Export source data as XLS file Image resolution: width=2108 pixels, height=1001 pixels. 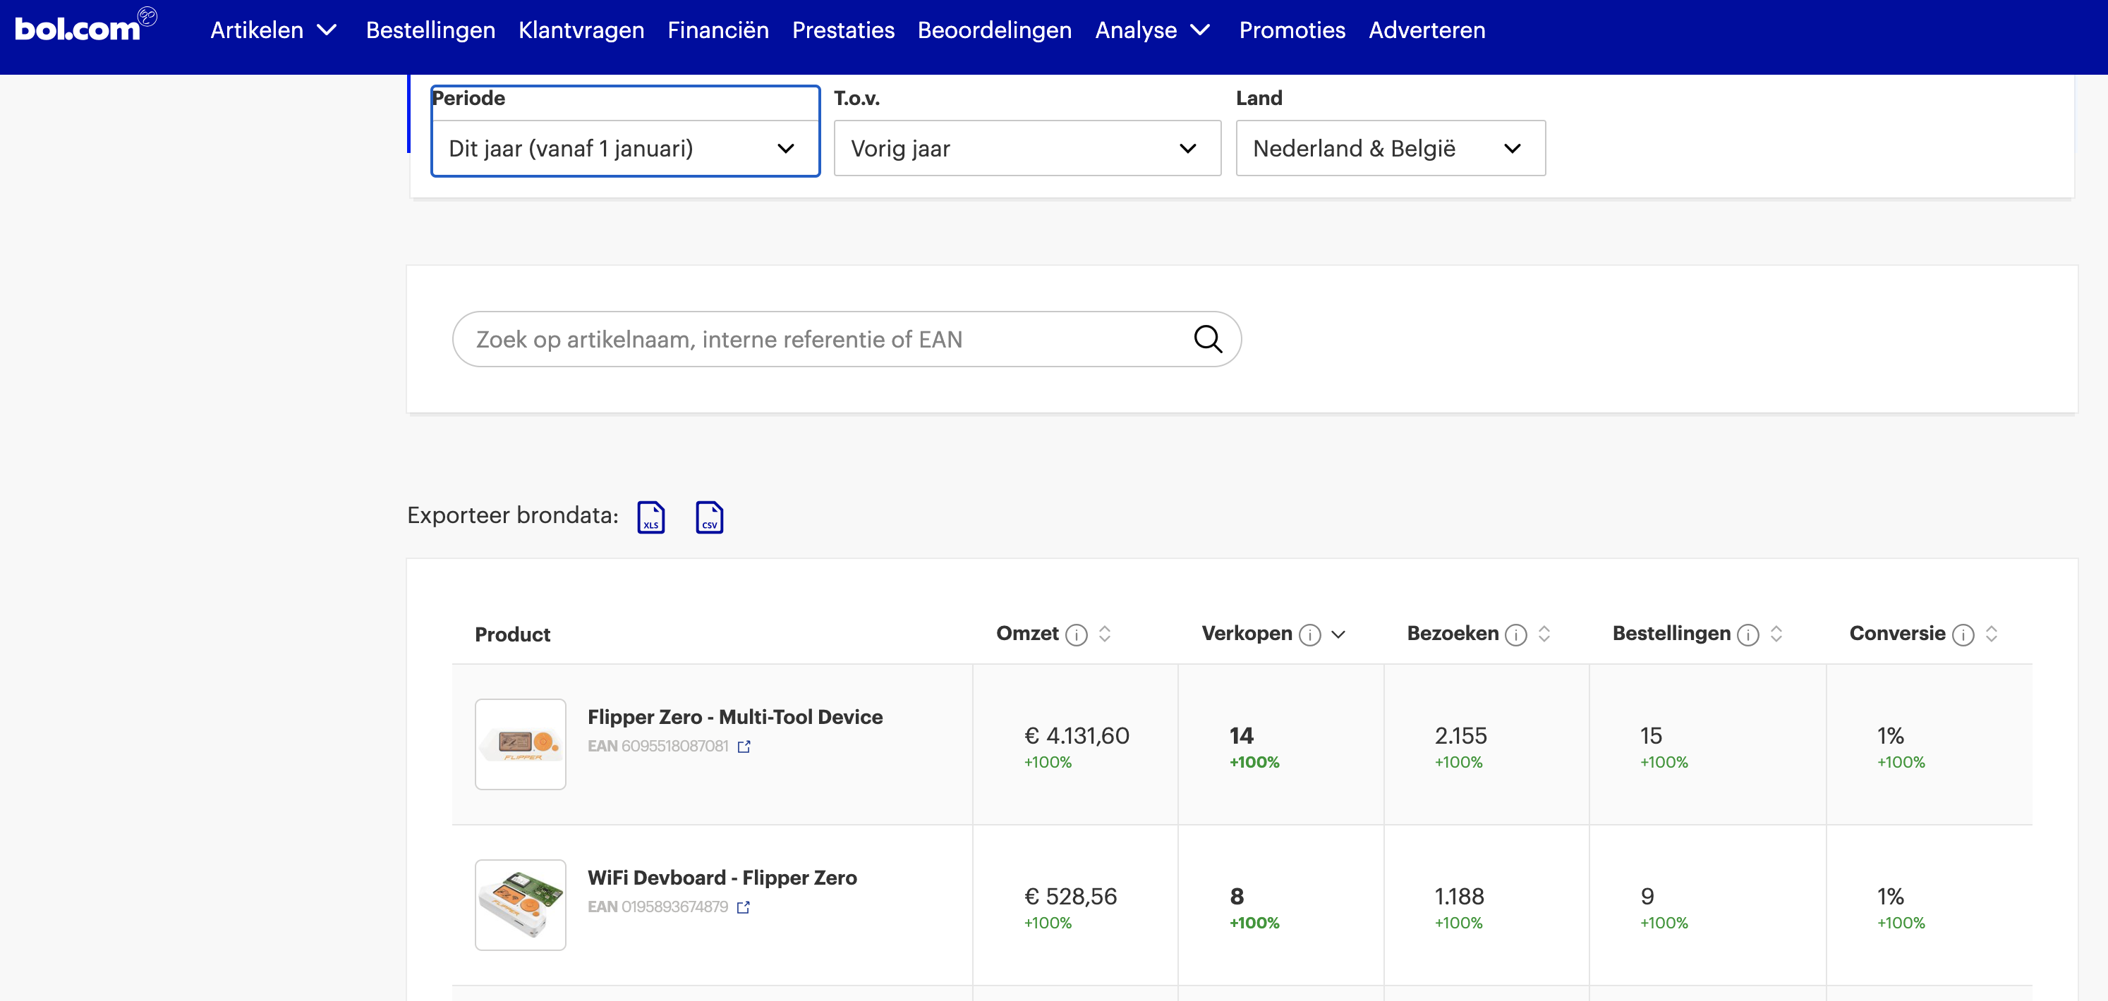[x=651, y=517]
